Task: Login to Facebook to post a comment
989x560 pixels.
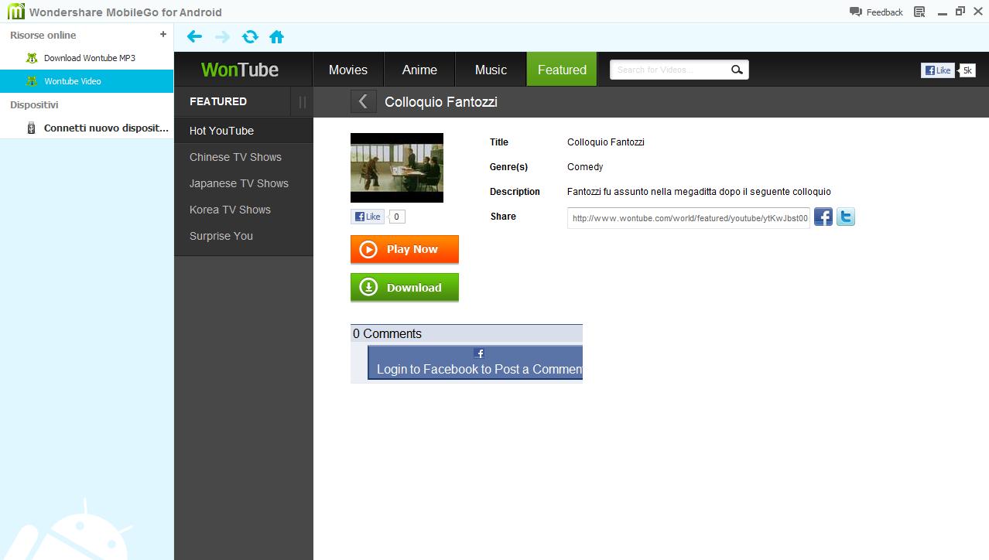Action: tap(475, 362)
